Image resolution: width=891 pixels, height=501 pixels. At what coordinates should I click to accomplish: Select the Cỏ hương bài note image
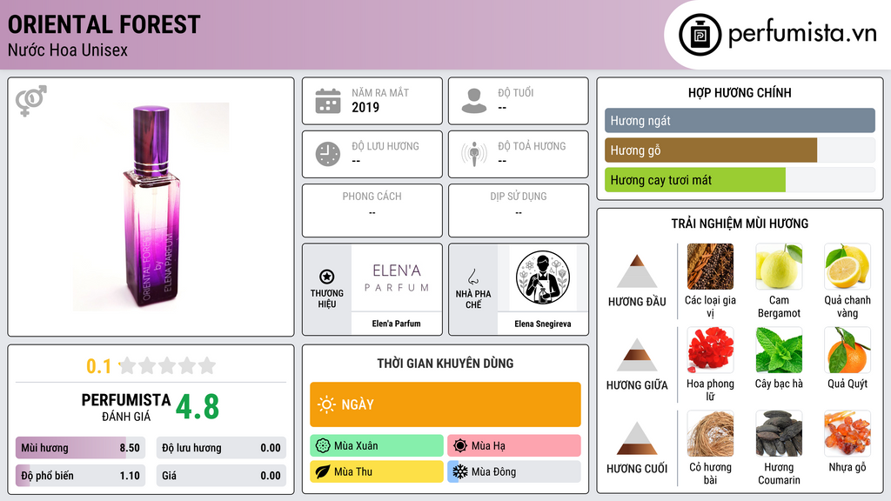[710, 433]
